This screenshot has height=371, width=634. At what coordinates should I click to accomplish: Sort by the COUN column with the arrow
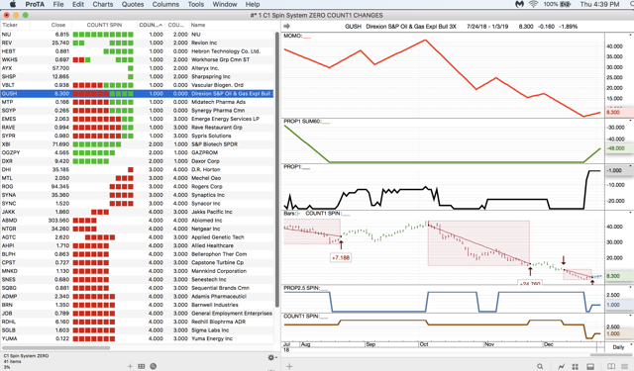point(151,25)
